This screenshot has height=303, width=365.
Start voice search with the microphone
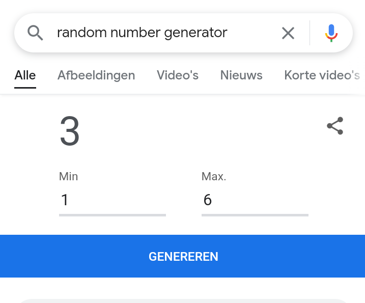click(x=331, y=33)
